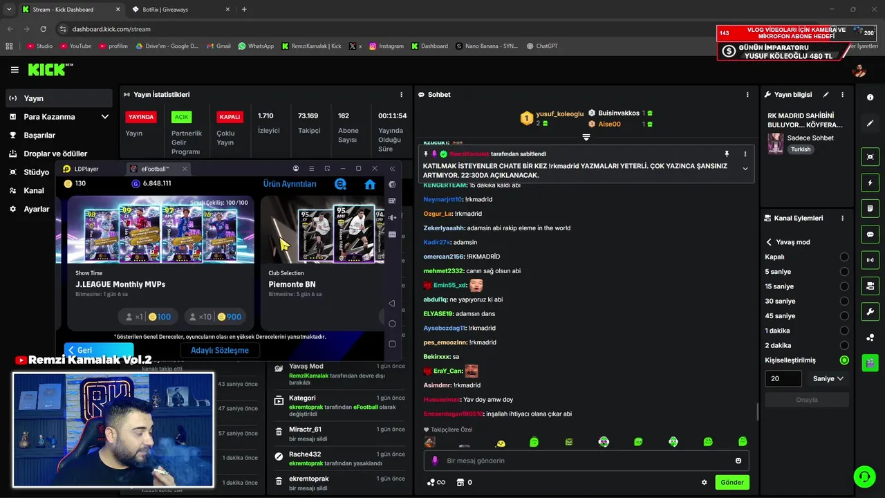The width and height of the screenshot is (885, 498).
Task: Click the Android home circle in LDPlayer
Action: coord(392,324)
